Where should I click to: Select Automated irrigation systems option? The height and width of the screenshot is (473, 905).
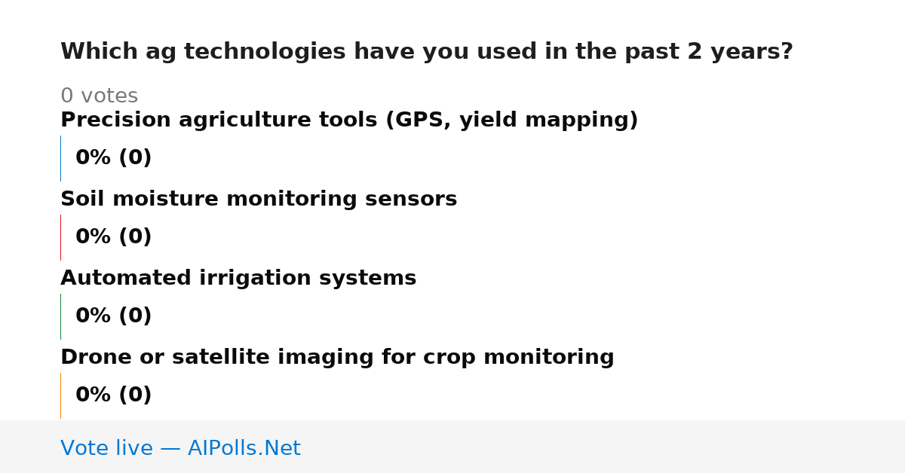pyautogui.click(x=238, y=279)
